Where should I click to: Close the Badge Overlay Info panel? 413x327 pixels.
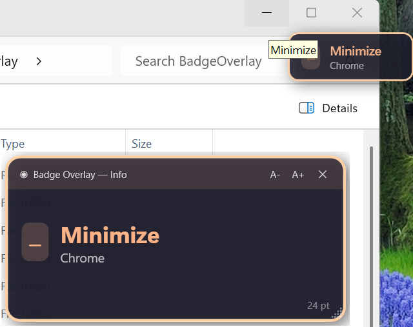[323, 174]
